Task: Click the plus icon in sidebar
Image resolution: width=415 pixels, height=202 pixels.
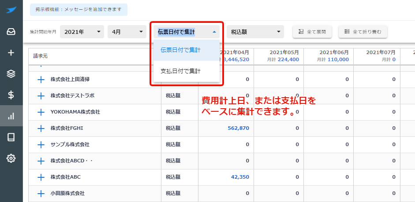Action: coord(11,53)
